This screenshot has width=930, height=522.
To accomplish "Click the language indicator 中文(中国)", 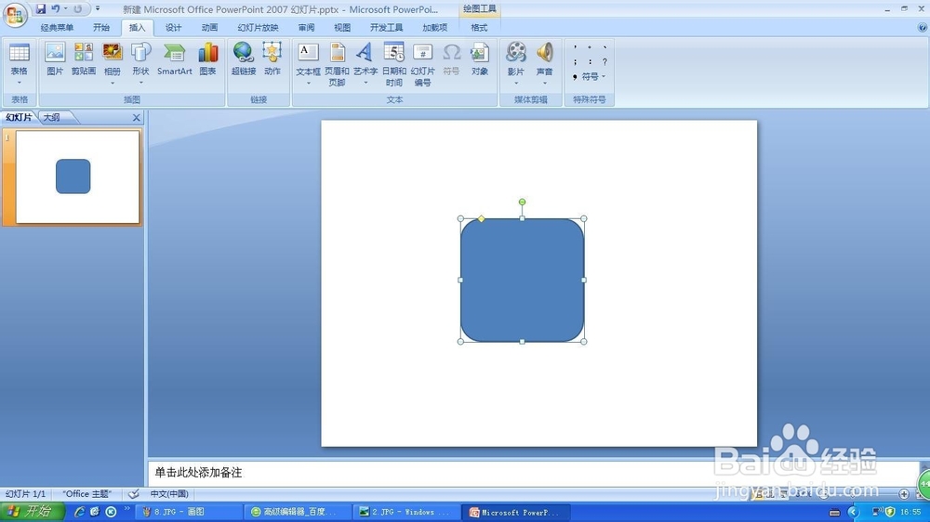I will point(169,493).
